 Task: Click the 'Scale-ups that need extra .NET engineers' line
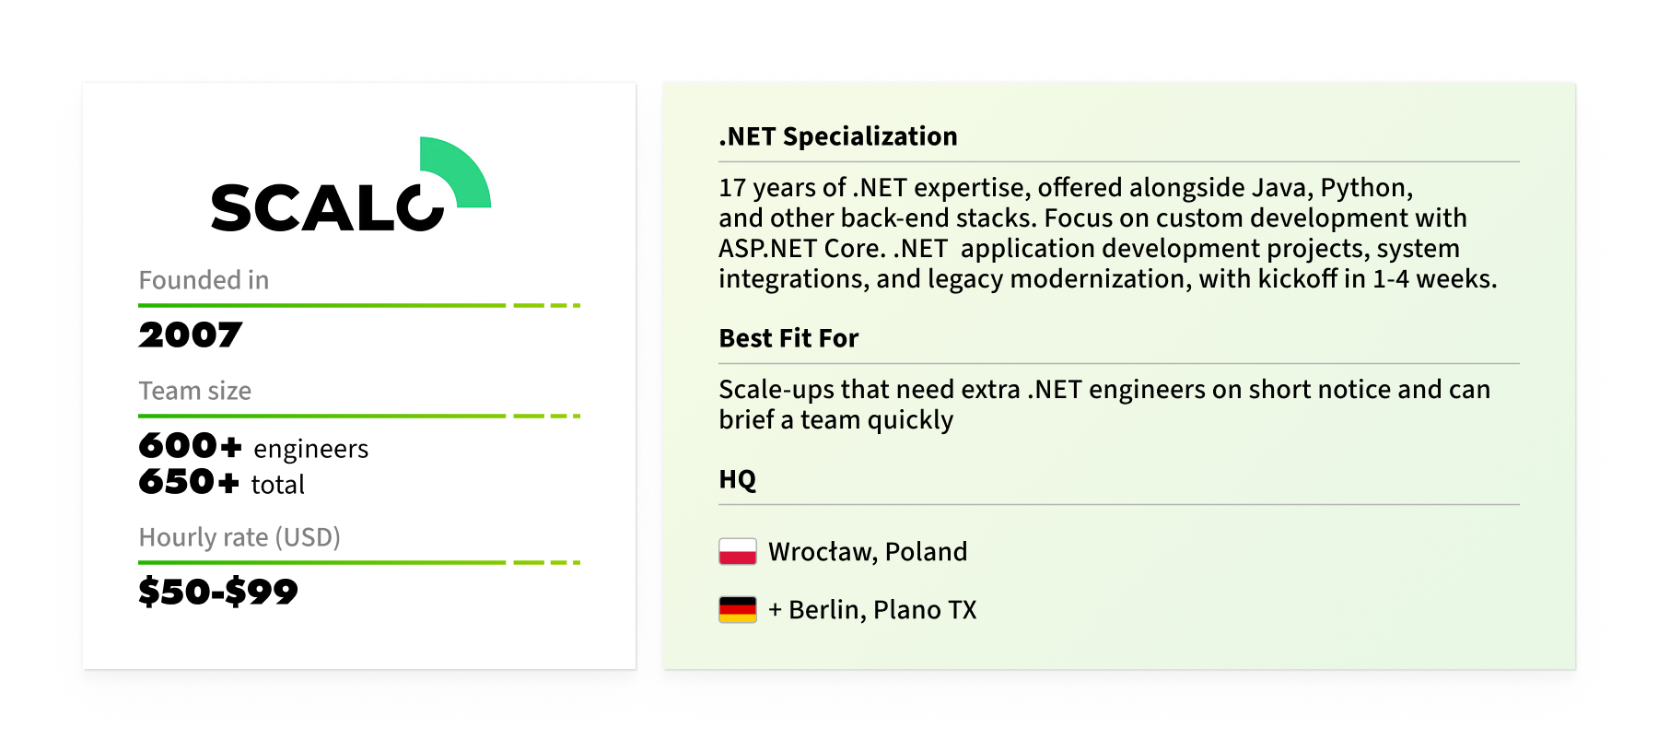pos(1104,390)
